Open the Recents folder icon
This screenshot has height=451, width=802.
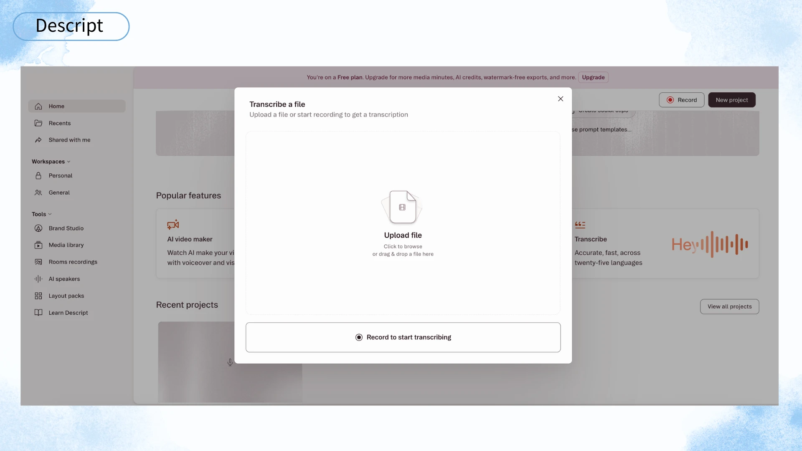tap(38, 123)
